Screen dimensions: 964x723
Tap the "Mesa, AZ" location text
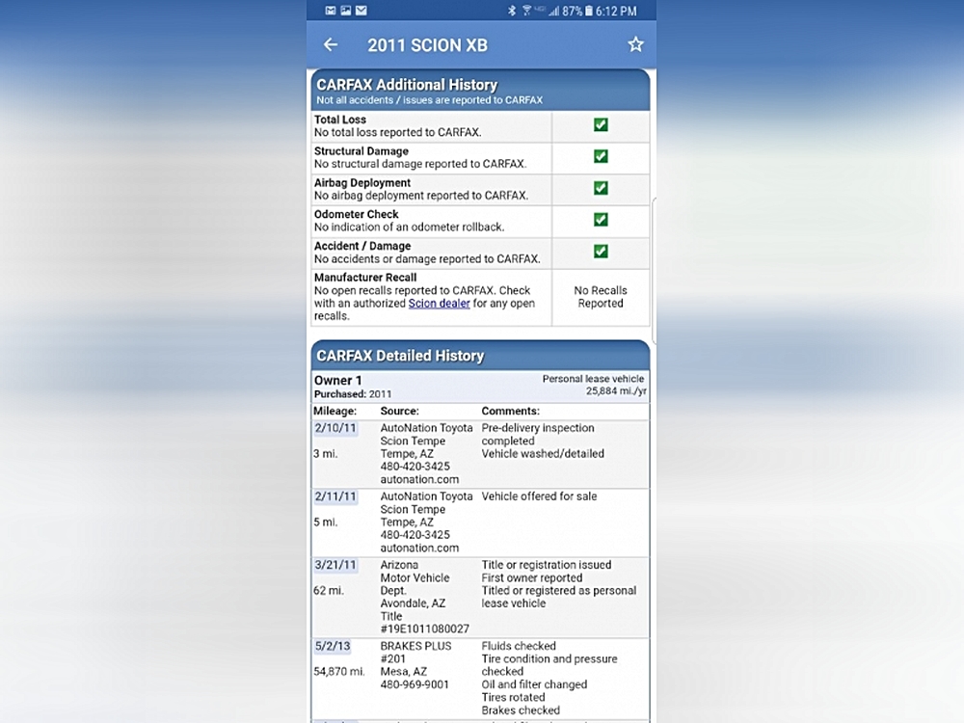[403, 671]
